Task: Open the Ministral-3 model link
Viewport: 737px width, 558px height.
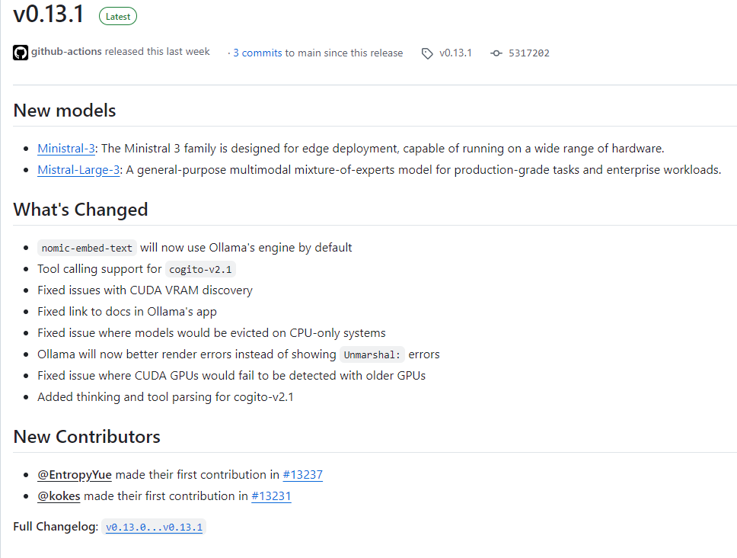Action: [x=66, y=148]
